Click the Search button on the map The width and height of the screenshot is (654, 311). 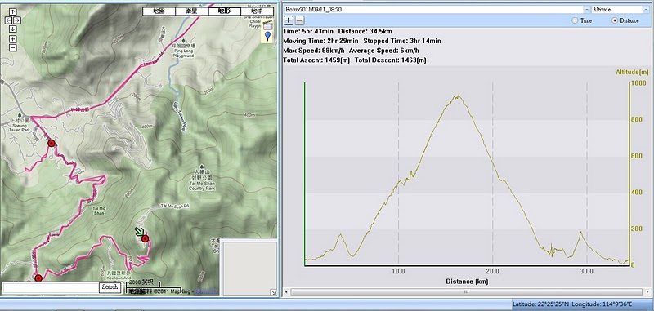[x=110, y=287]
